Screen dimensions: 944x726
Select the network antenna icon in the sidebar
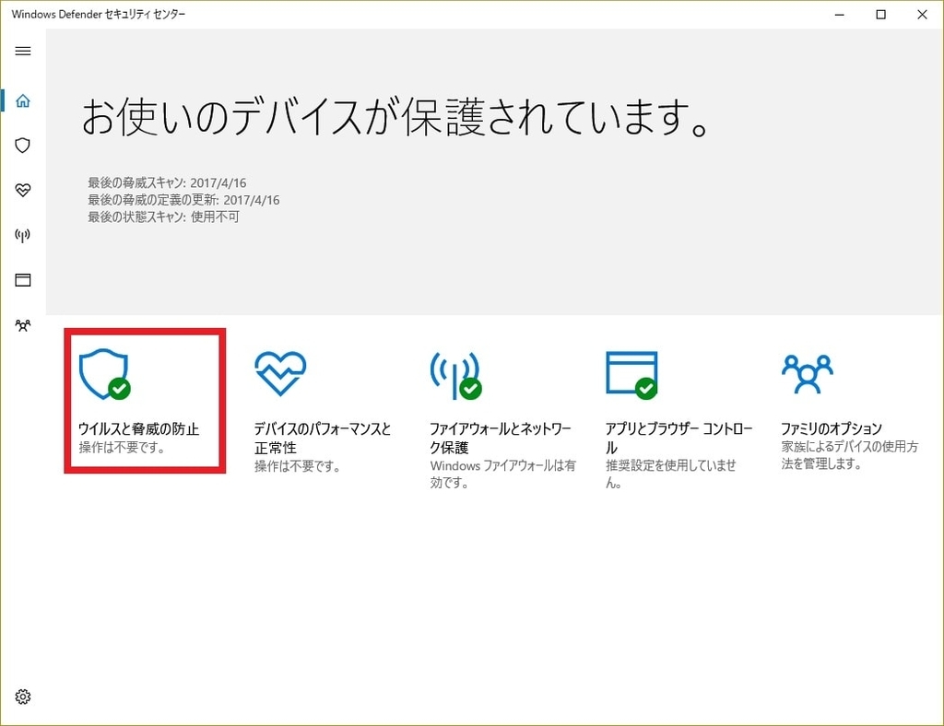tap(23, 235)
